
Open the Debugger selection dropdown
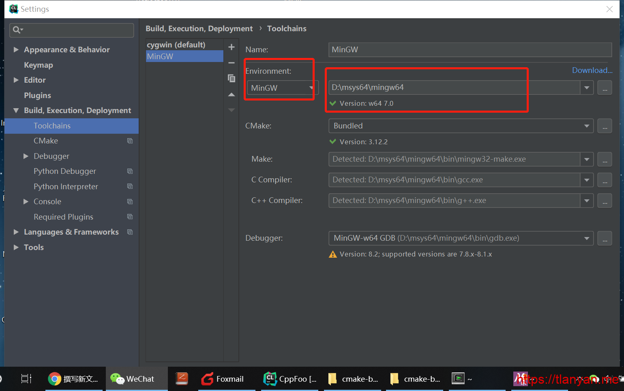point(586,238)
